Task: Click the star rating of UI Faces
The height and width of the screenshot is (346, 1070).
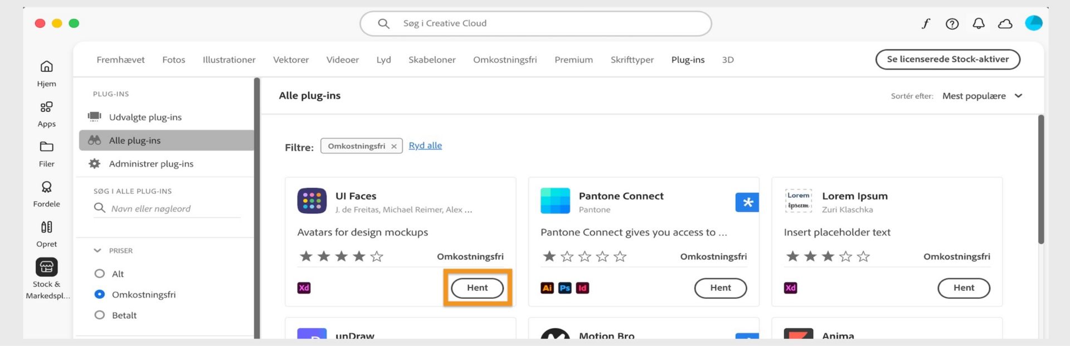Action: point(341,256)
